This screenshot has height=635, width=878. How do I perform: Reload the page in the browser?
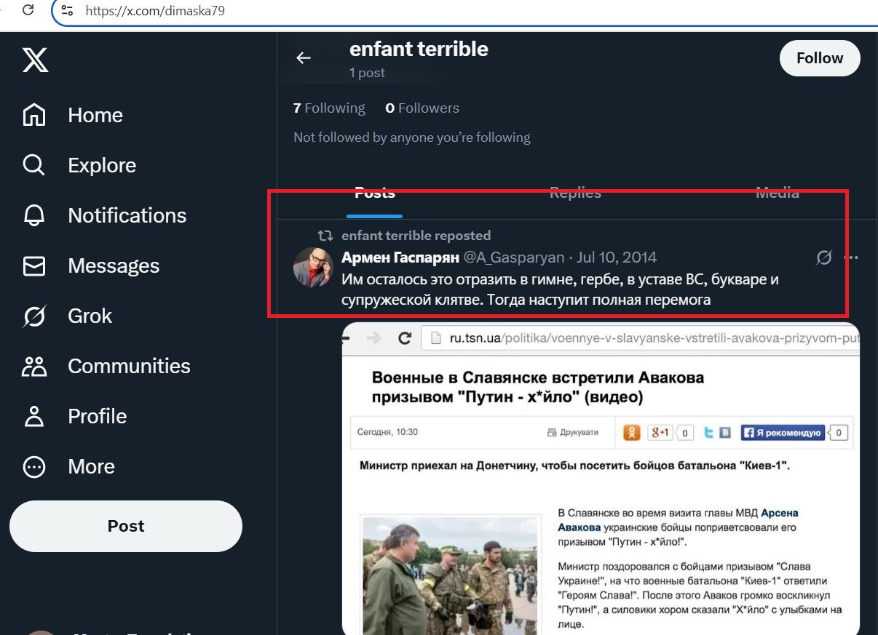[x=28, y=11]
